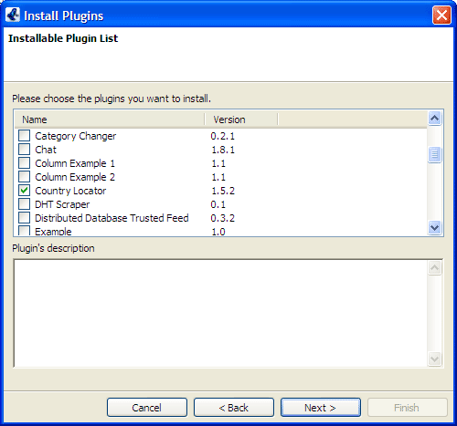Go back with the Back button
The width and height of the screenshot is (457, 426).
[234, 408]
